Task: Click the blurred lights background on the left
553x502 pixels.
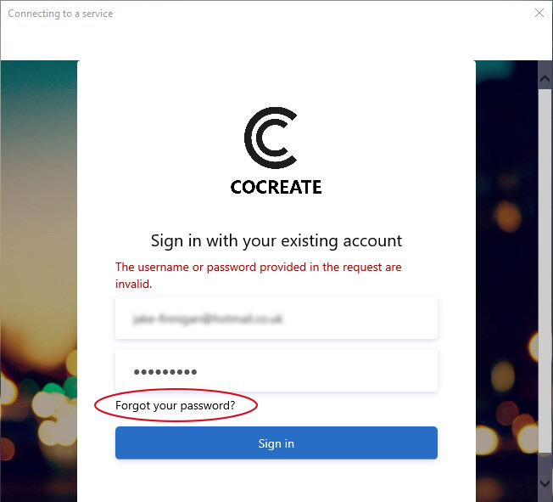Action: click(x=39, y=281)
